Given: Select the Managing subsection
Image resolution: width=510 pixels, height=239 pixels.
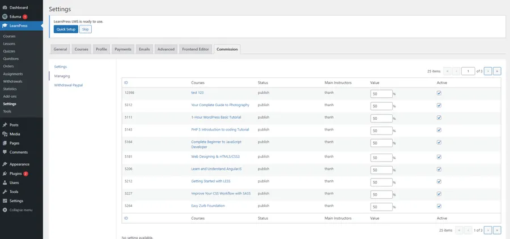Looking at the screenshot, I should [x=62, y=76].
